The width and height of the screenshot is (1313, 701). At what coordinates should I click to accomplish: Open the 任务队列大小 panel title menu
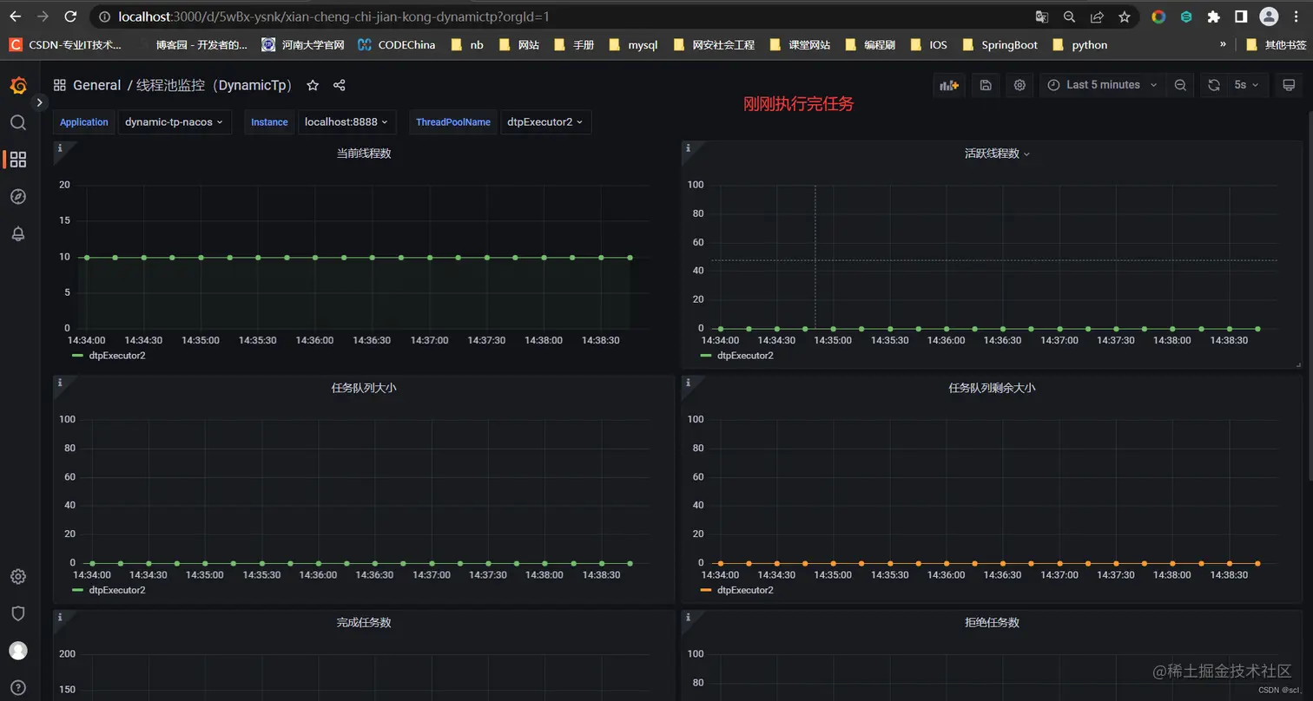click(x=364, y=388)
